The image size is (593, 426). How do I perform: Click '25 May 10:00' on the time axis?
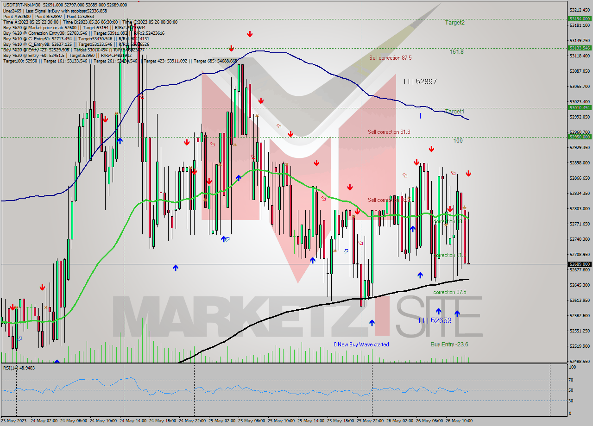pos(281,421)
